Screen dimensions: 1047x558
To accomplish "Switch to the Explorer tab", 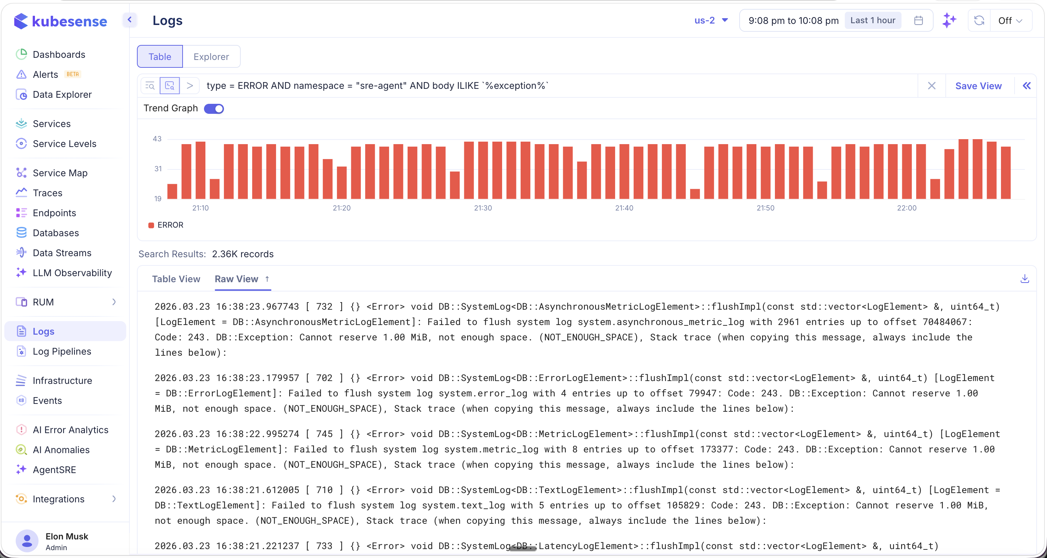I will pyautogui.click(x=211, y=56).
